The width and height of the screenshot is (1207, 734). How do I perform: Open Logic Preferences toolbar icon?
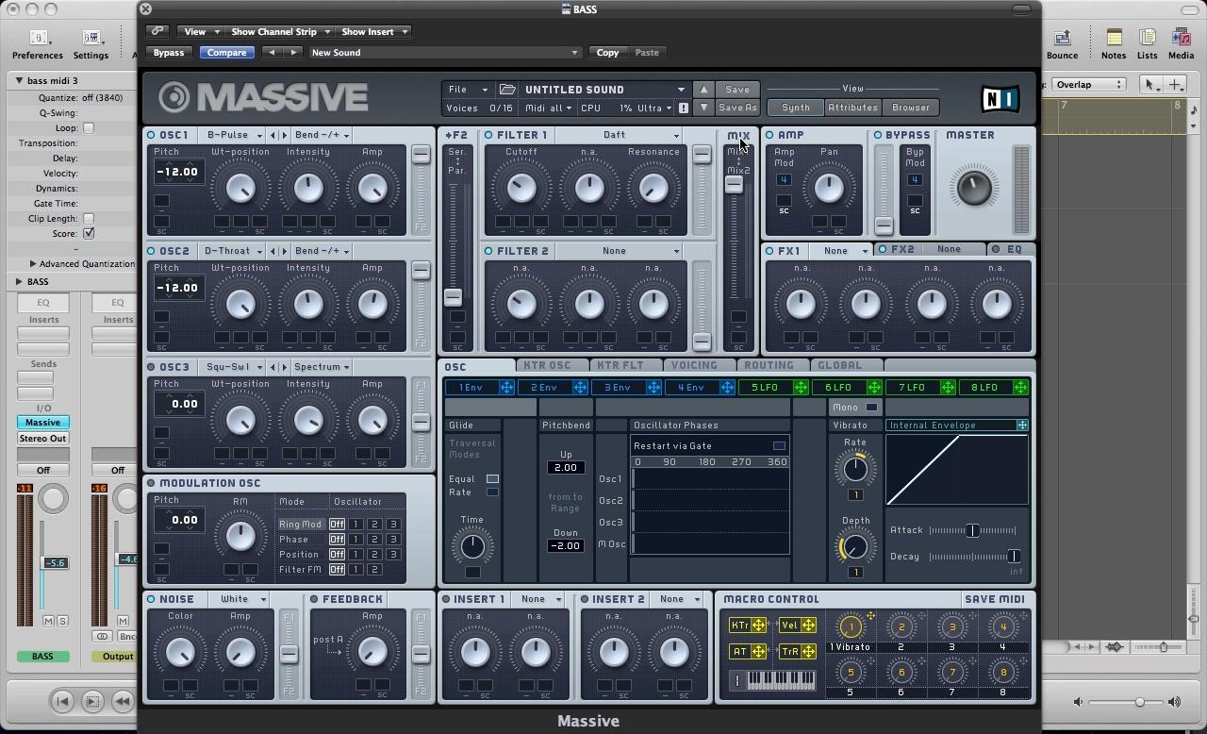pos(38,39)
